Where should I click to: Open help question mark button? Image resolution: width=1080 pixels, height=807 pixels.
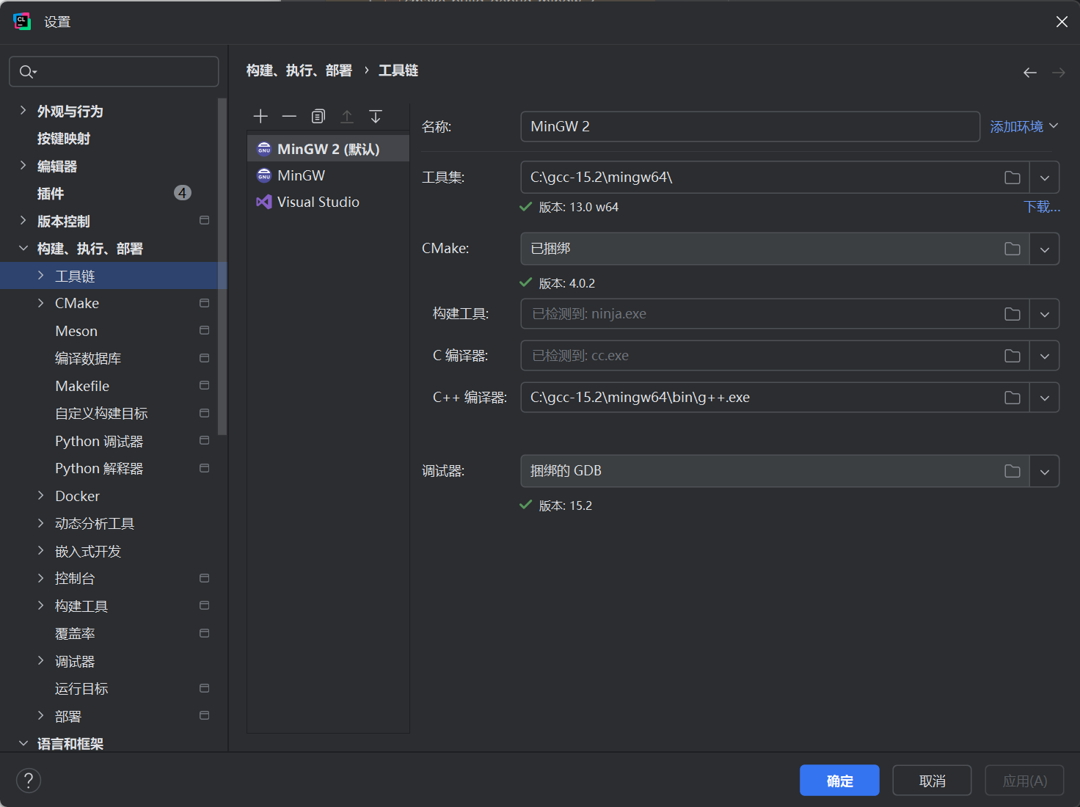[x=29, y=781]
